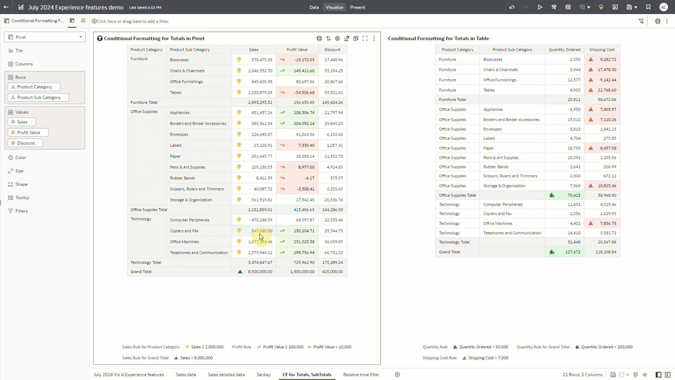This screenshot has height=380, width=675.
Task: Open the Pivot visualization three-dot menu
Action: click(374, 38)
